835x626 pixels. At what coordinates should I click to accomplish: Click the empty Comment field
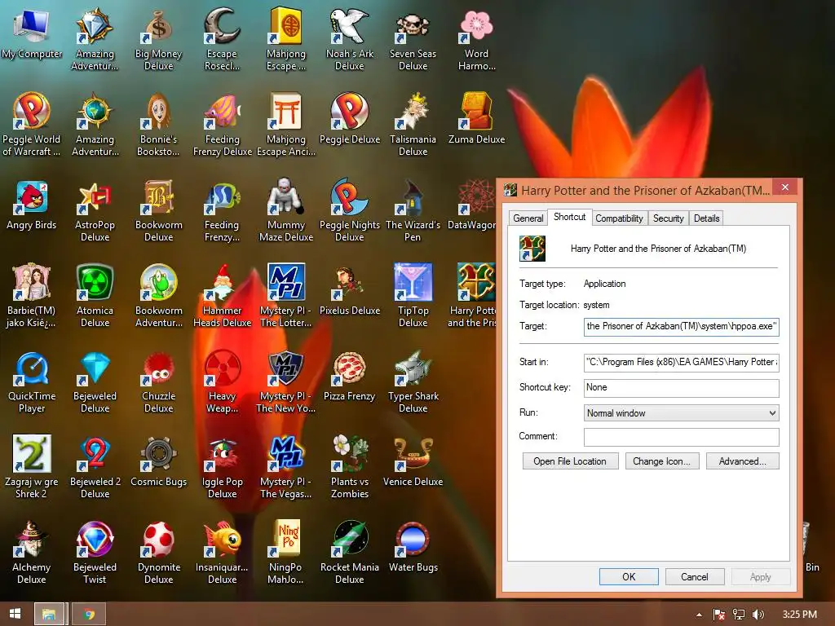tap(681, 437)
